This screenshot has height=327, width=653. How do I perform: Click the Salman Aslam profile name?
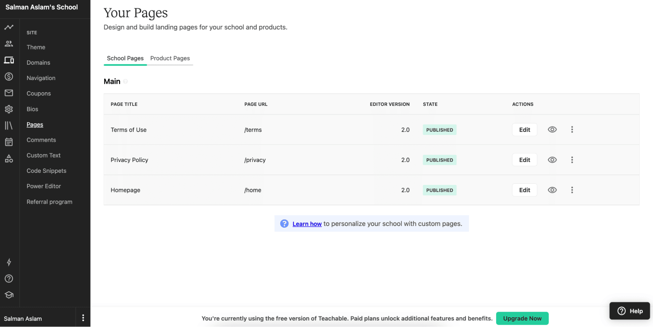click(x=23, y=319)
